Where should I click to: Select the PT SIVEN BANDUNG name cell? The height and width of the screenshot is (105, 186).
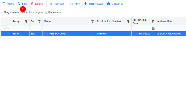point(69,34)
